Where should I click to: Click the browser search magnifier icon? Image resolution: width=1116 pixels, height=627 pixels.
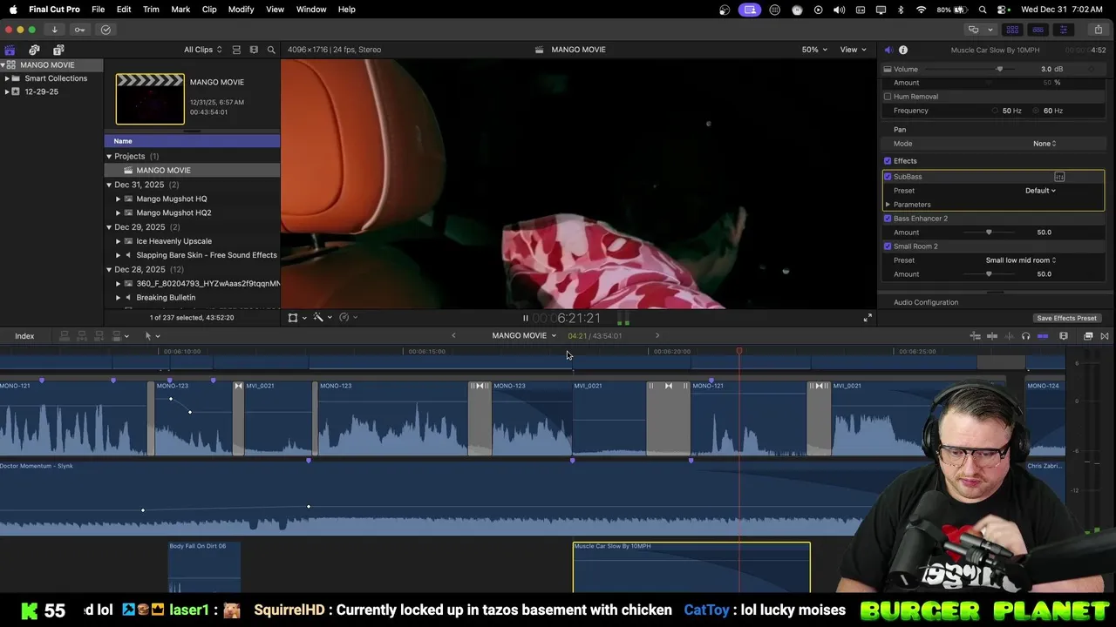click(x=271, y=50)
